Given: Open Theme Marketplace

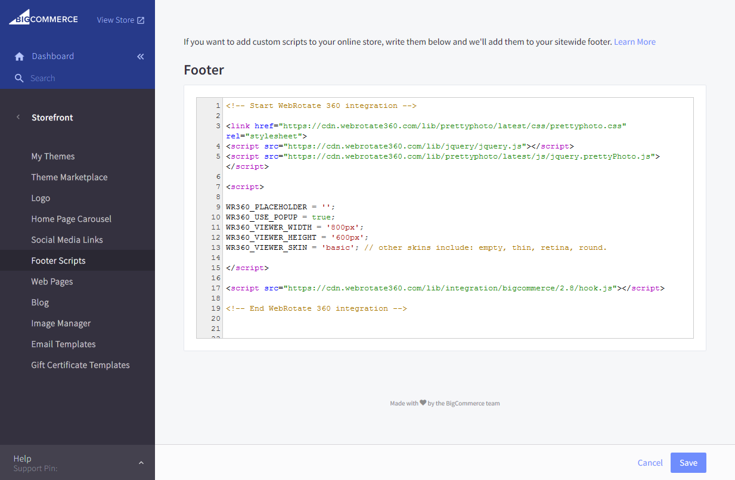Looking at the screenshot, I should pos(70,177).
